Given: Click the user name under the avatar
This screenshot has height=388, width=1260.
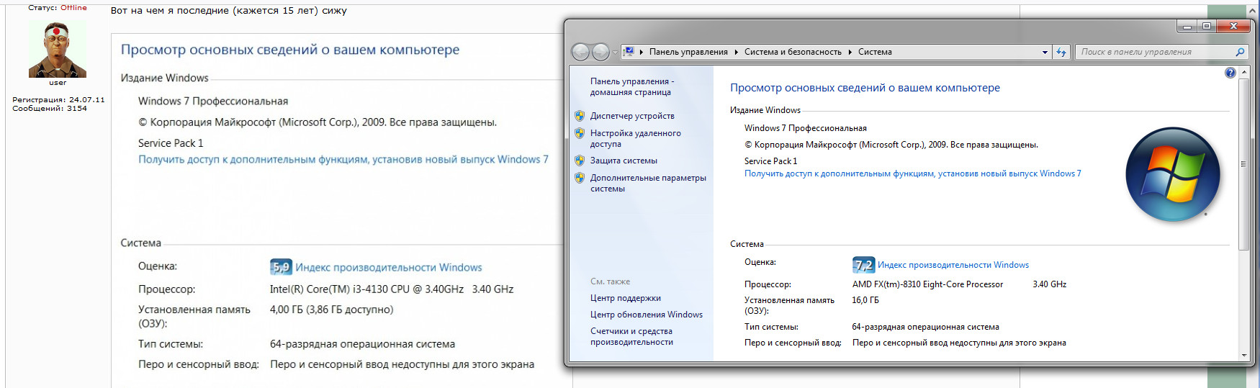Looking at the screenshot, I should click(x=58, y=83).
